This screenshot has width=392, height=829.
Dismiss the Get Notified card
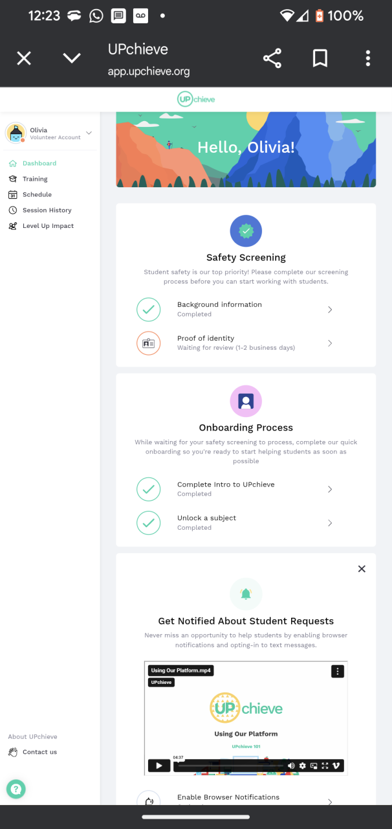pos(362,569)
